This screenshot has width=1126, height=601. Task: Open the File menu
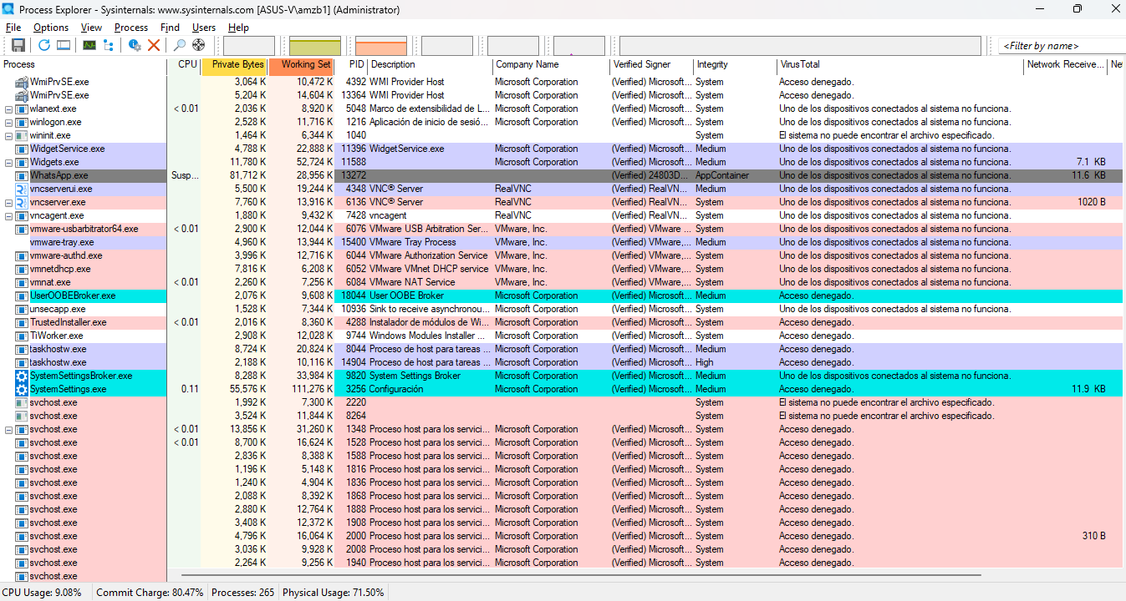[x=13, y=28]
